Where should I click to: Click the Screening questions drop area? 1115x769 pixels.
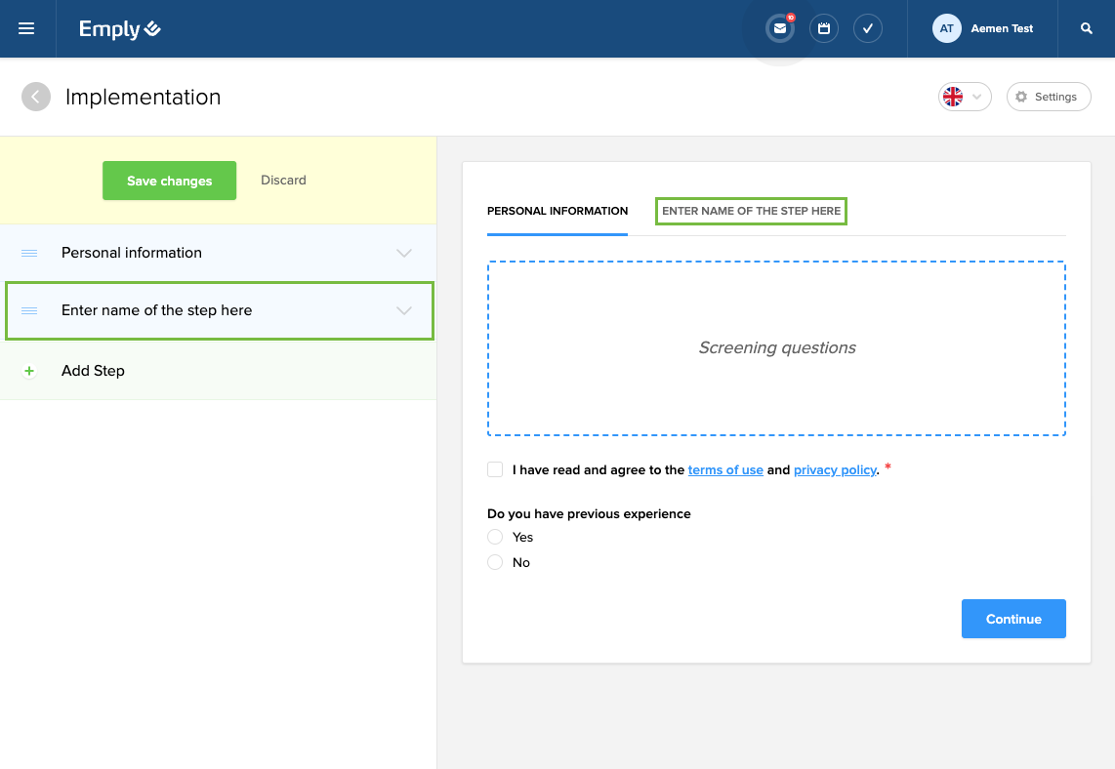776,348
